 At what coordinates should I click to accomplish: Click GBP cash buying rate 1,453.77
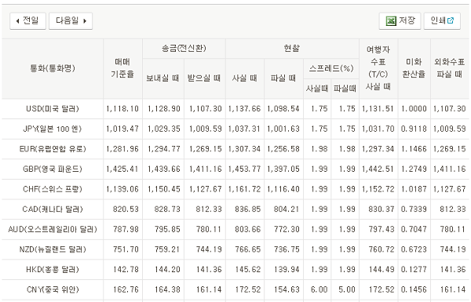pos(244,169)
